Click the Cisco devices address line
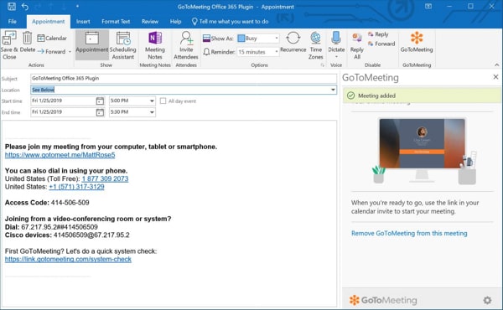The image size is (503, 310). (67, 235)
